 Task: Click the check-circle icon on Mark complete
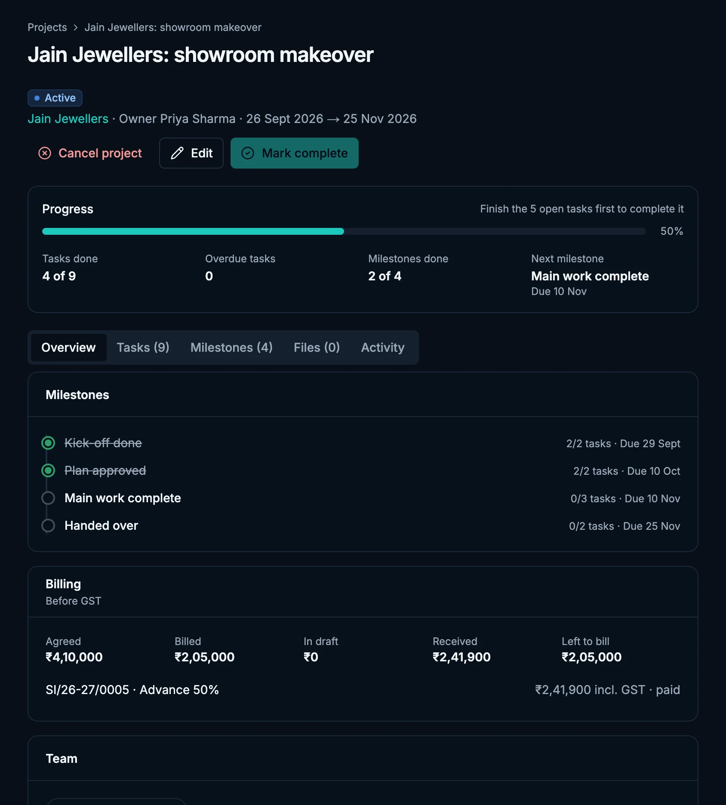coord(248,153)
